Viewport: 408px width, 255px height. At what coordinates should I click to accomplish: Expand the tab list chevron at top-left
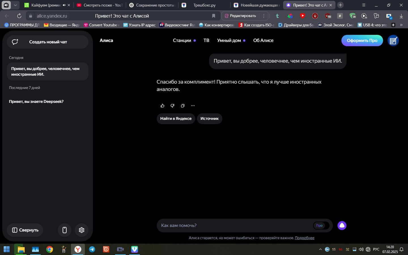pyautogui.click(x=15, y=5)
